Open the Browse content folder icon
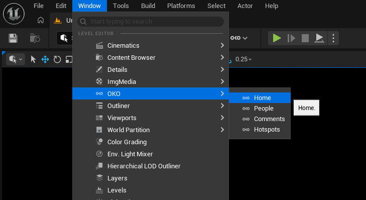Viewport: 366px width, 200px height. pos(35,38)
